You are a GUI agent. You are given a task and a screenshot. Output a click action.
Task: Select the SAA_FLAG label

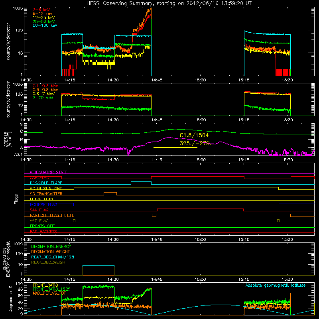point(39,210)
